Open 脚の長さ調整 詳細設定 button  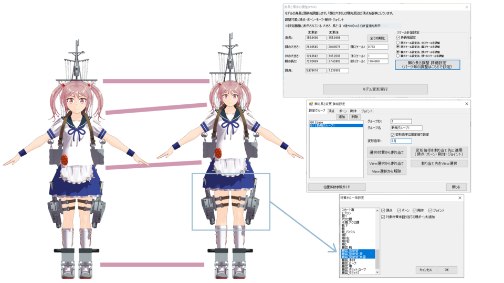[427, 64]
